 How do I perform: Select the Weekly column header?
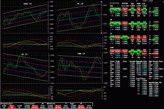pyautogui.click(x=132, y=61)
